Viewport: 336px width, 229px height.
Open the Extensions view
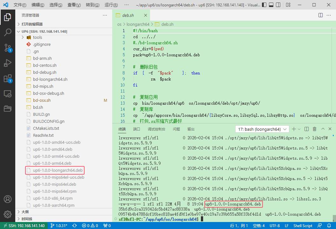click(8, 79)
